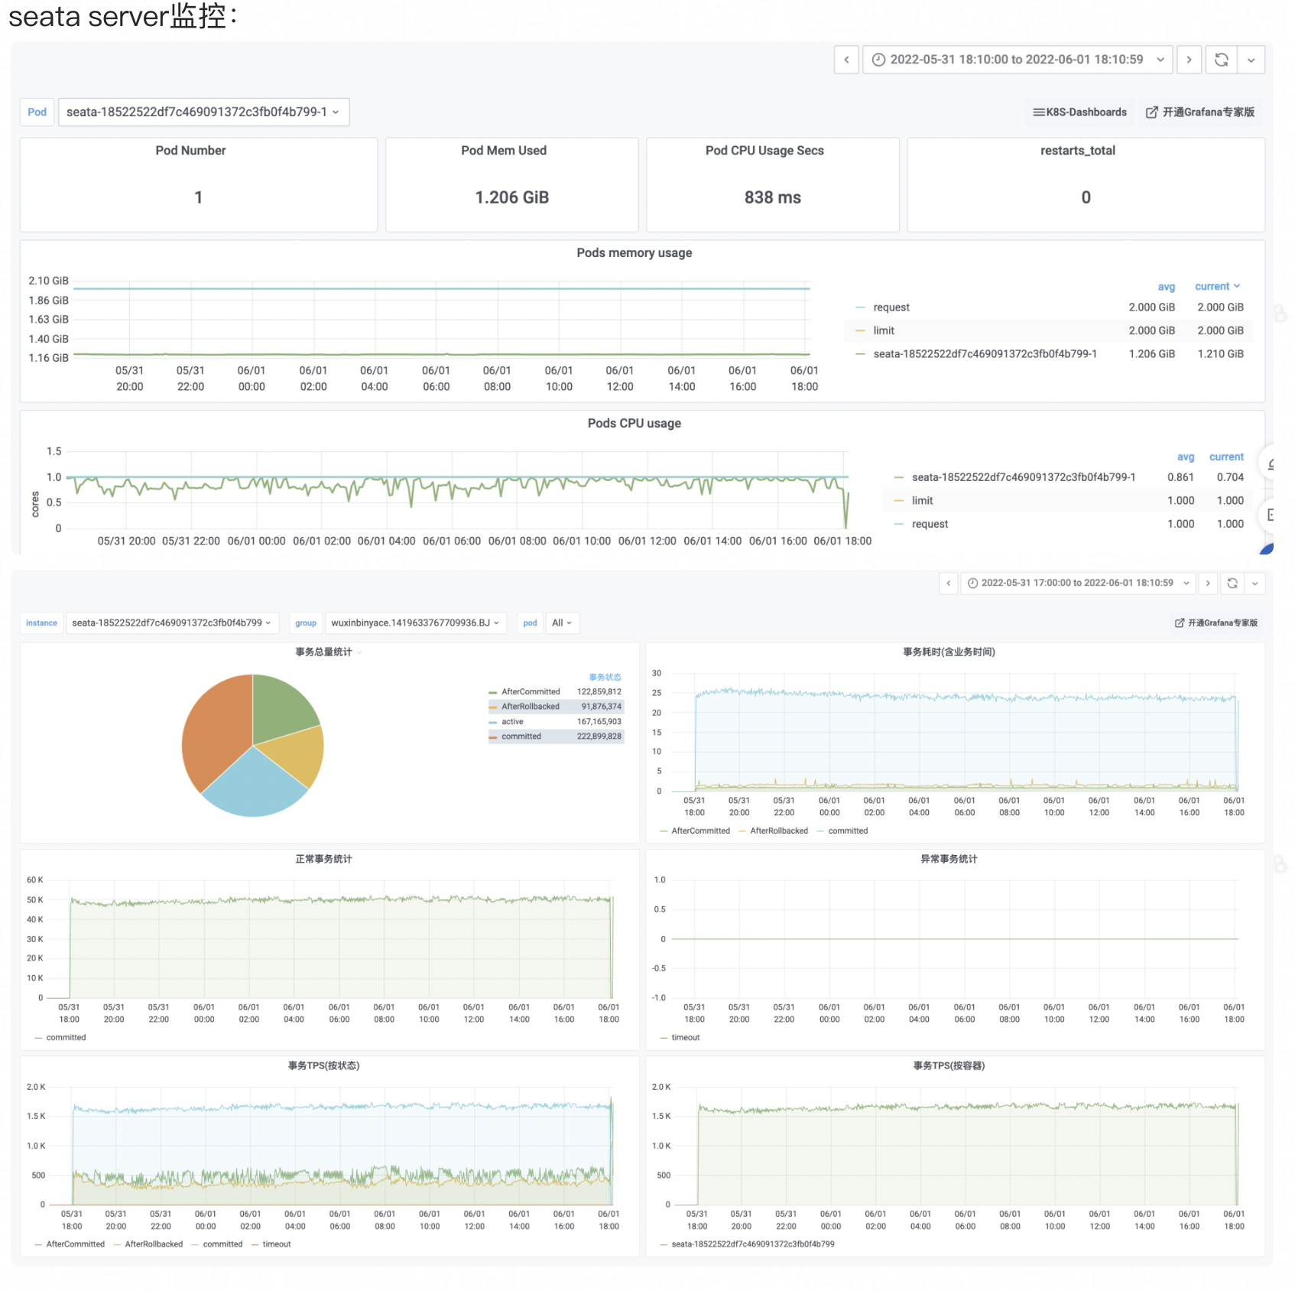
Task: Open the pod filter dropdown set to All
Action: click(562, 623)
